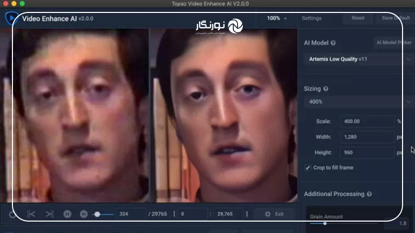Click the Scale 400.00 field
Viewport: 415px width, 233px height.
[x=367, y=122]
